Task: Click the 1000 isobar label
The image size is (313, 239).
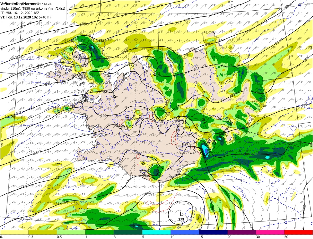Action: point(83,24)
